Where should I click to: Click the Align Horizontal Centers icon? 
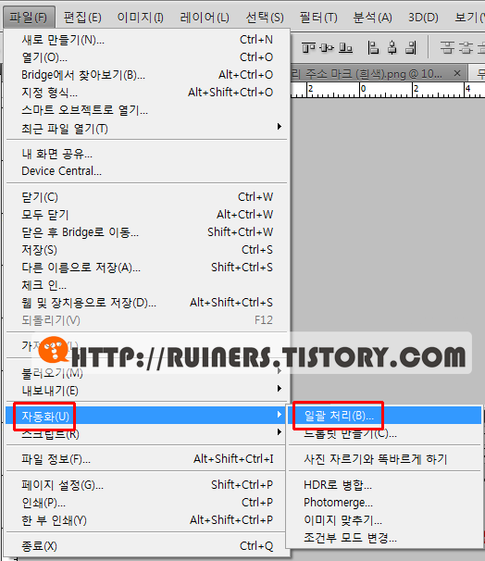[392, 47]
